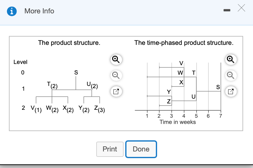Click the 'The time-phased product structure.' heading

184,43
